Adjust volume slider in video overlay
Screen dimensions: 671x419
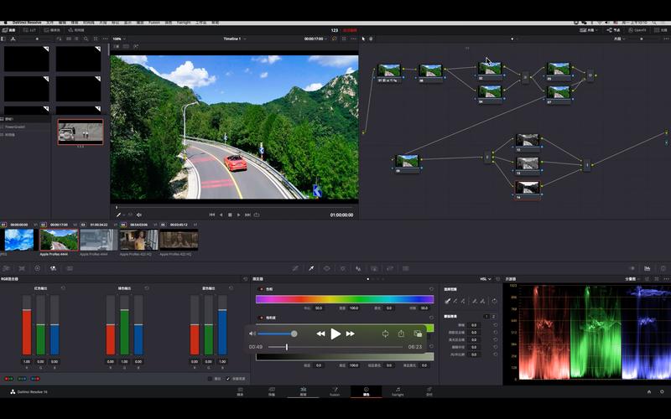278,334
